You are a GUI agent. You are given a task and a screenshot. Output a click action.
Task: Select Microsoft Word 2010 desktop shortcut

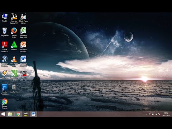23,61
